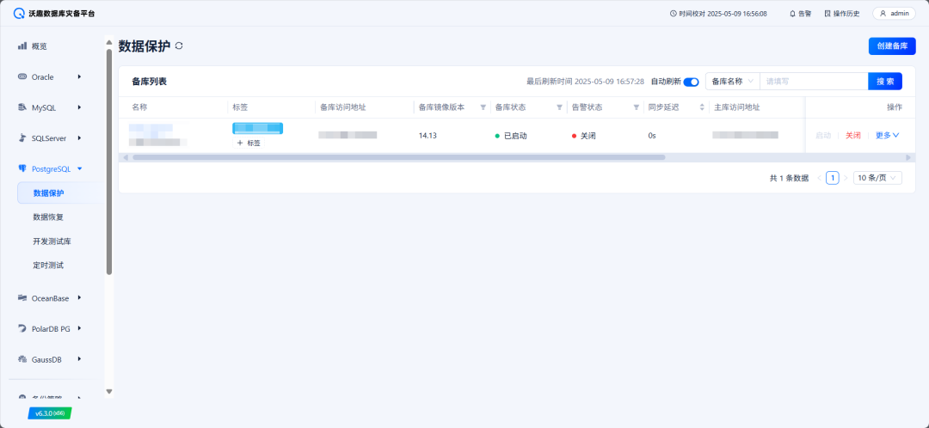Image resolution: width=929 pixels, height=428 pixels.
Task: Click the MySQL sidebar icon
Action: click(x=22, y=107)
